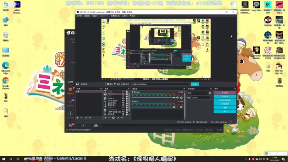The image size is (288, 162).
Task: Click car icon at Douyu bottom bar
Action: [96, 125]
